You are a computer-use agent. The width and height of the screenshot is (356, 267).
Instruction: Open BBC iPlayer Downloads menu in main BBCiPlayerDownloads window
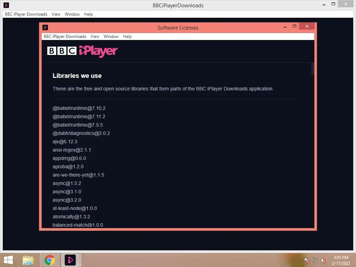pyautogui.click(x=26, y=14)
